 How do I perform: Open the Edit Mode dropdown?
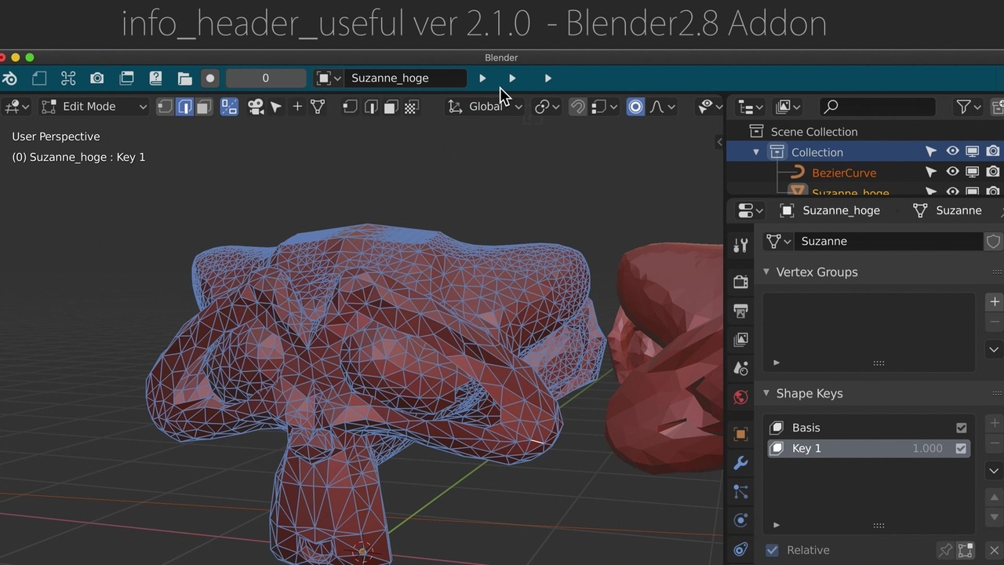94,107
